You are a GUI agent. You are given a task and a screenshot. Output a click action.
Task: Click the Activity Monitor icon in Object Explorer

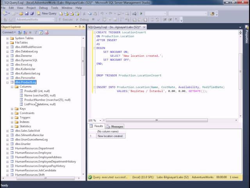click(46, 33)
